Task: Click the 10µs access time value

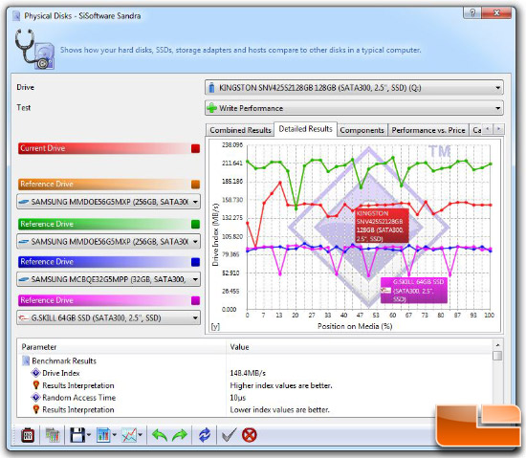Action: 238,398
